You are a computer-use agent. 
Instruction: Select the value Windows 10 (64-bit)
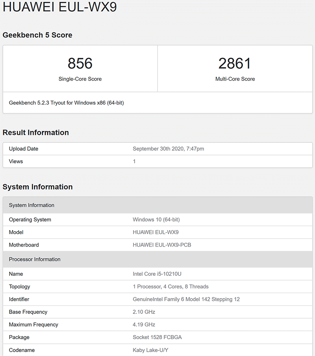tap(156, 220)
